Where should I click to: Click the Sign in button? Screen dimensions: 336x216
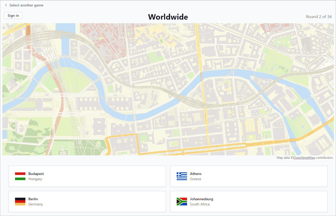(13, 15)
